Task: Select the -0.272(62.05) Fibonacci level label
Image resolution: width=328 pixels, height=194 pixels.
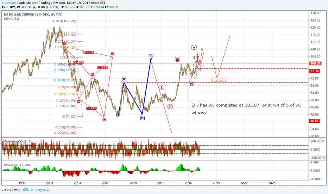Action: (x=64, y=133)
